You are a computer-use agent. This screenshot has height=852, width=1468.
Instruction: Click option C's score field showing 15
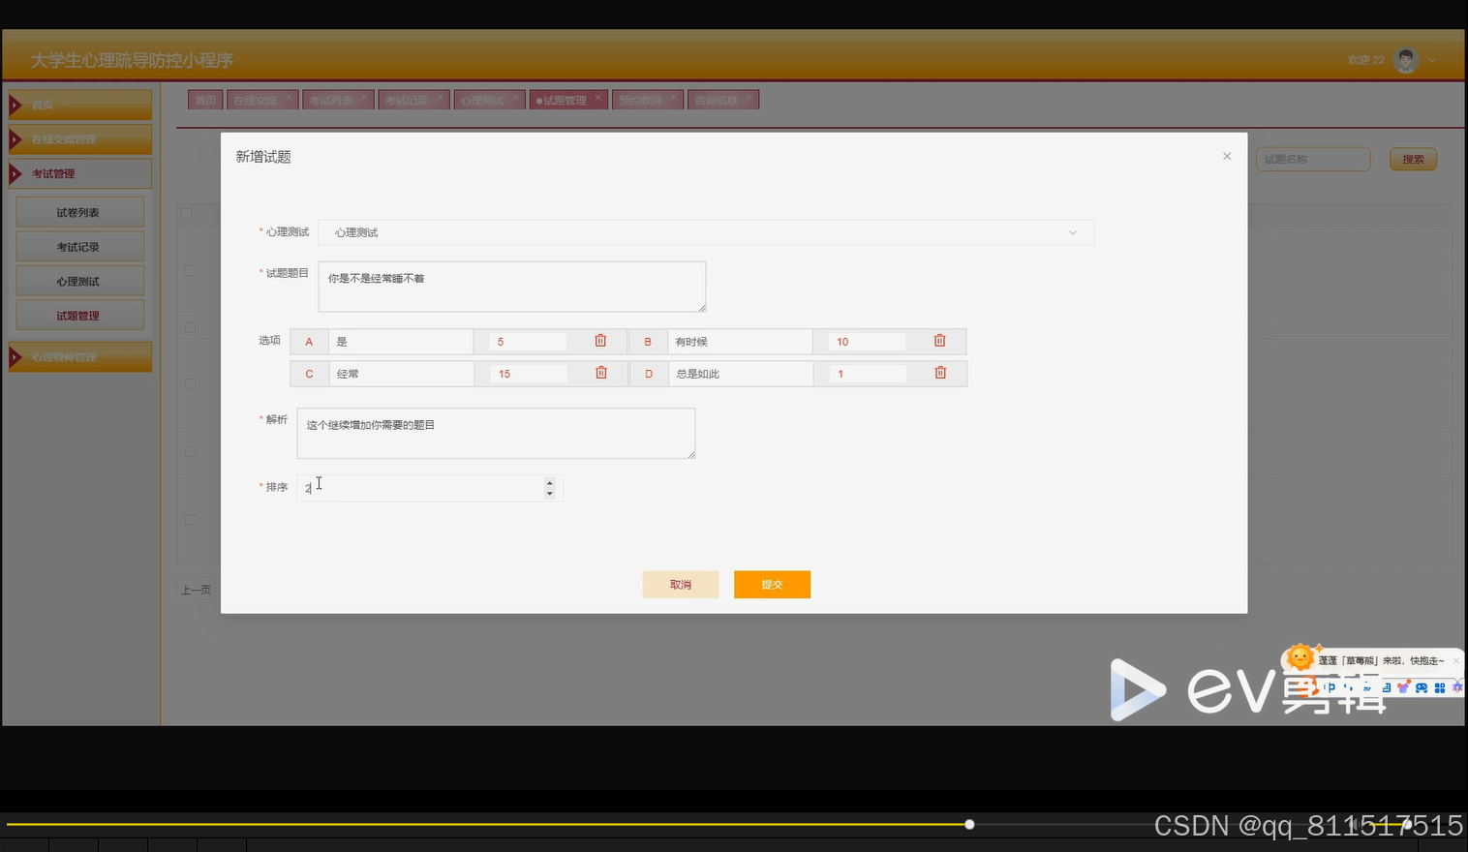click(x=528, y=374)
